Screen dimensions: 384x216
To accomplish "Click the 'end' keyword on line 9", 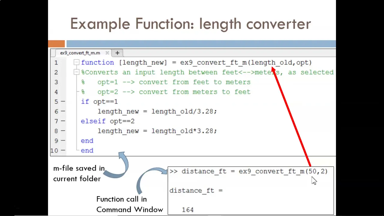I will click(87, 140).
